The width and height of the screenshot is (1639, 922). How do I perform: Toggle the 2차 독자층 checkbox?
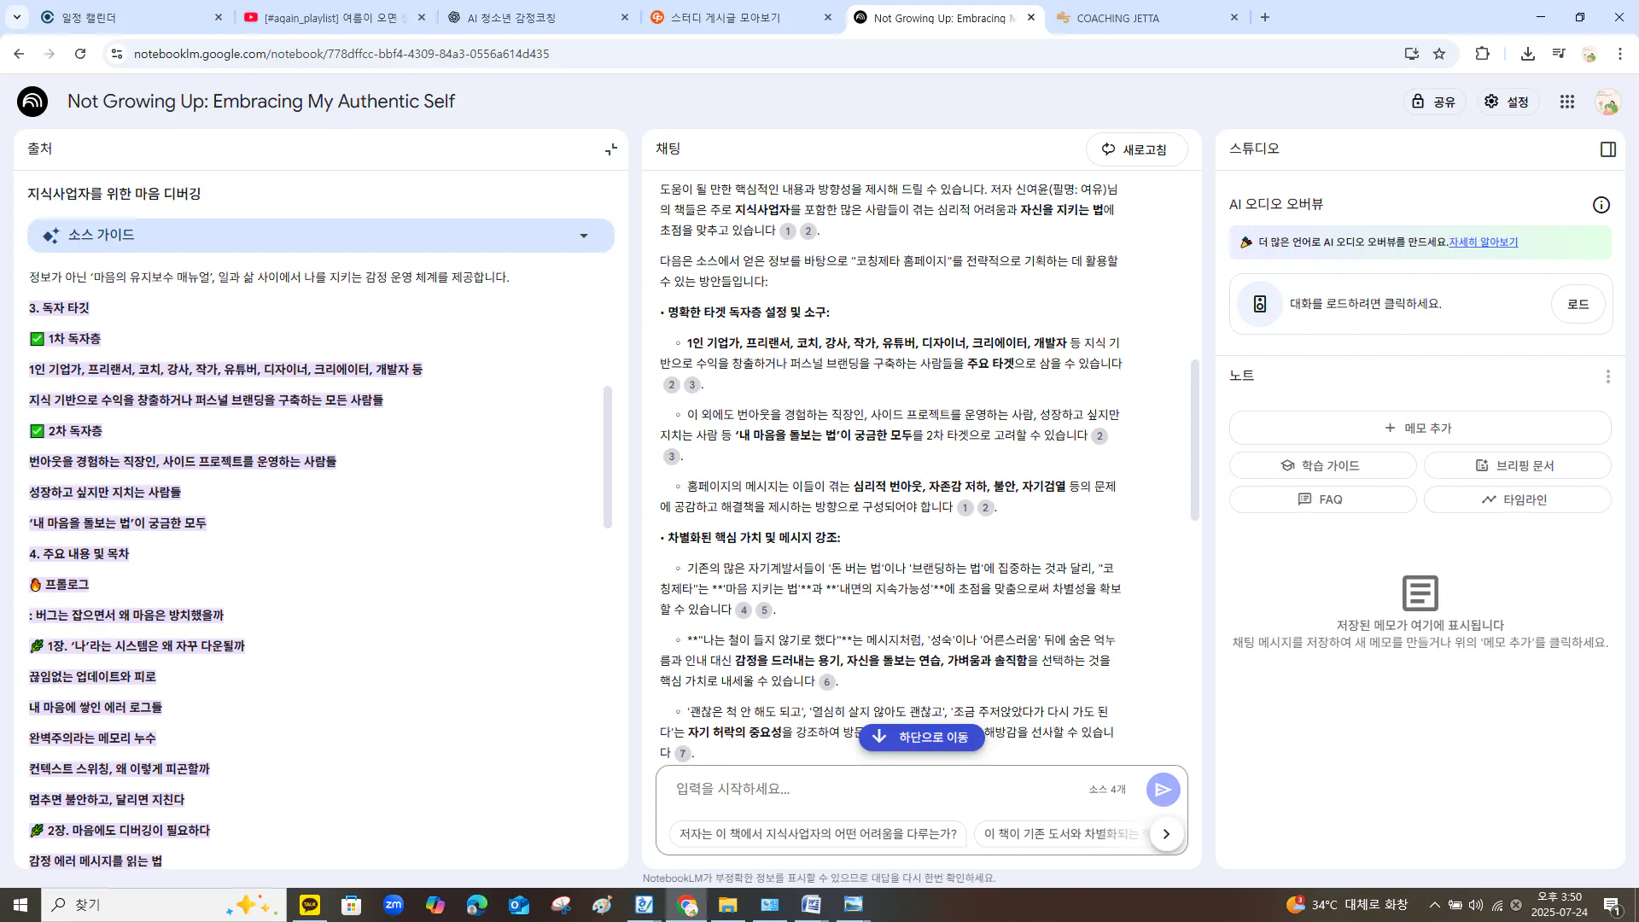(36, 431)
